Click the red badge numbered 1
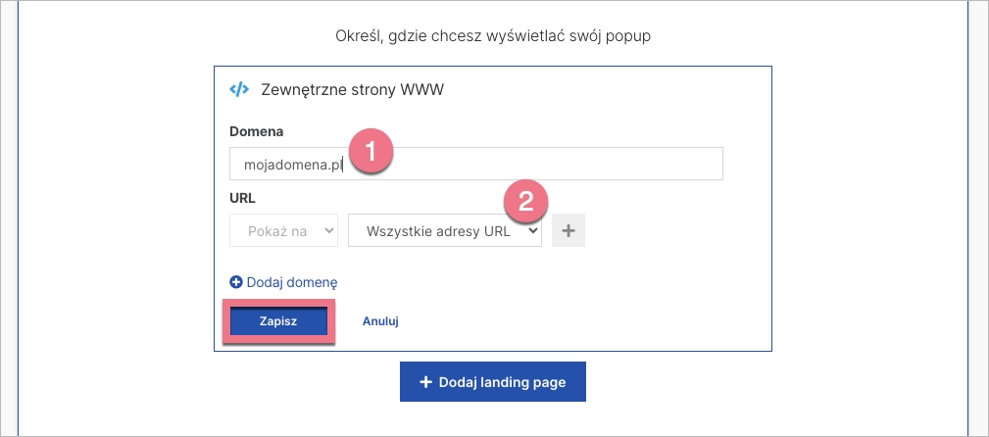The image size is (989, 437). click(x=372, y=154)
